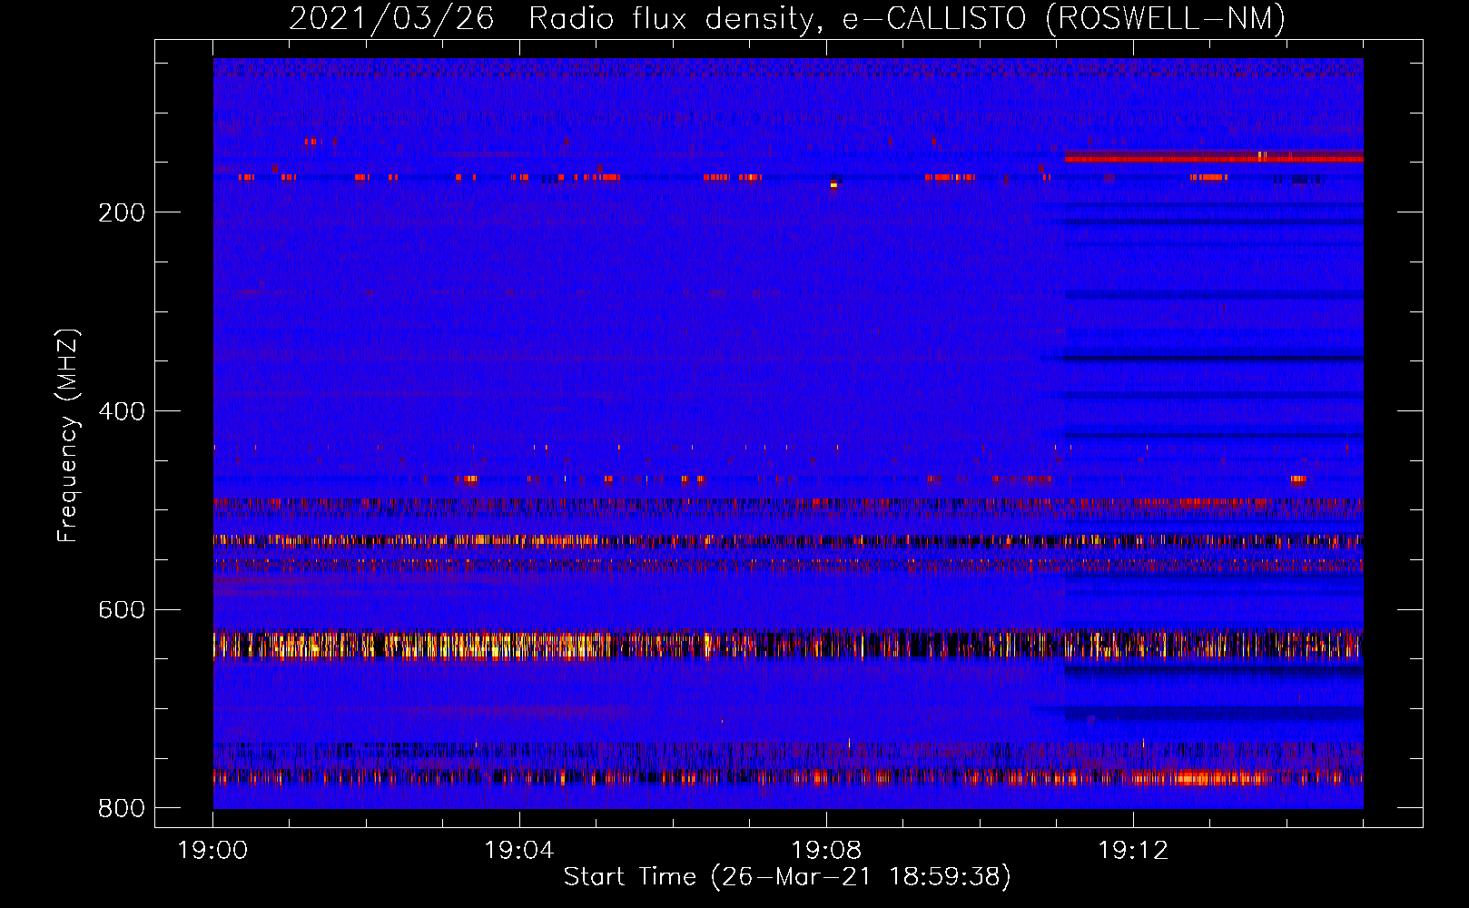The width and height of the screenshot is (1469, 908).
Task: Click the 400 frequency tick label
Action: pos(122,411)
